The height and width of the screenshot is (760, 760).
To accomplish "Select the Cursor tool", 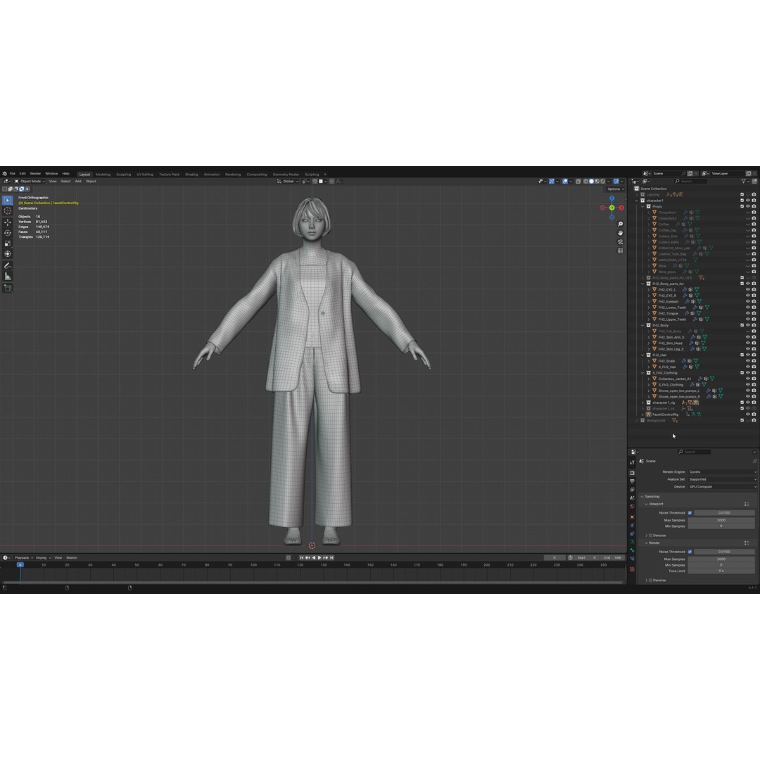I will tap(7, 211).
